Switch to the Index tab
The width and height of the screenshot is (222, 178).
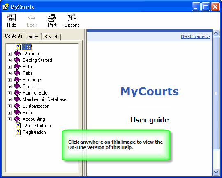pos(33,37)
